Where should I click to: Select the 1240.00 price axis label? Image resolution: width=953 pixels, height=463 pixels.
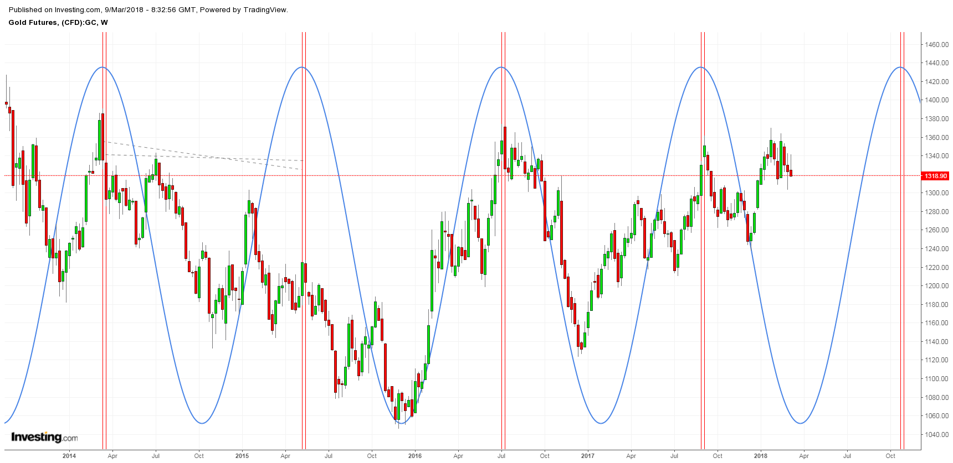pos(936,249)
